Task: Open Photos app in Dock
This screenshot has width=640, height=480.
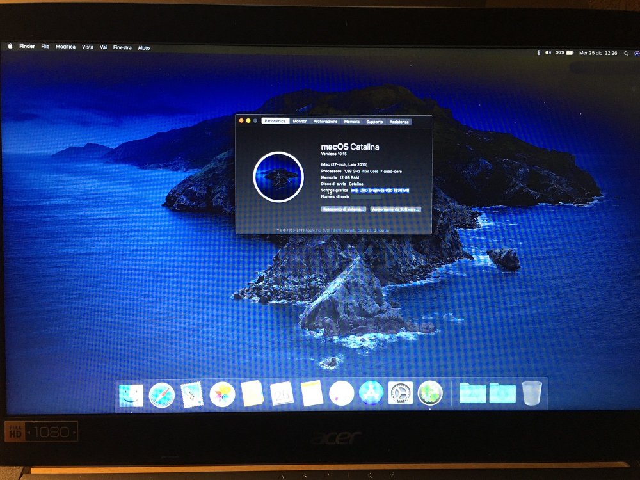Action: pos(222,394)
